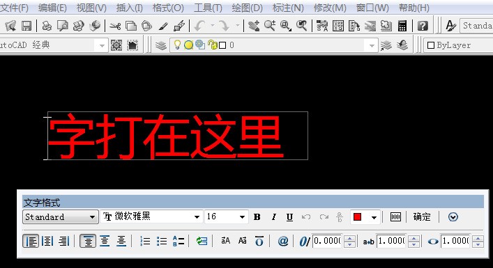Click the Cut scissors icon
The image size is (493, 268).
pos(115,26)
